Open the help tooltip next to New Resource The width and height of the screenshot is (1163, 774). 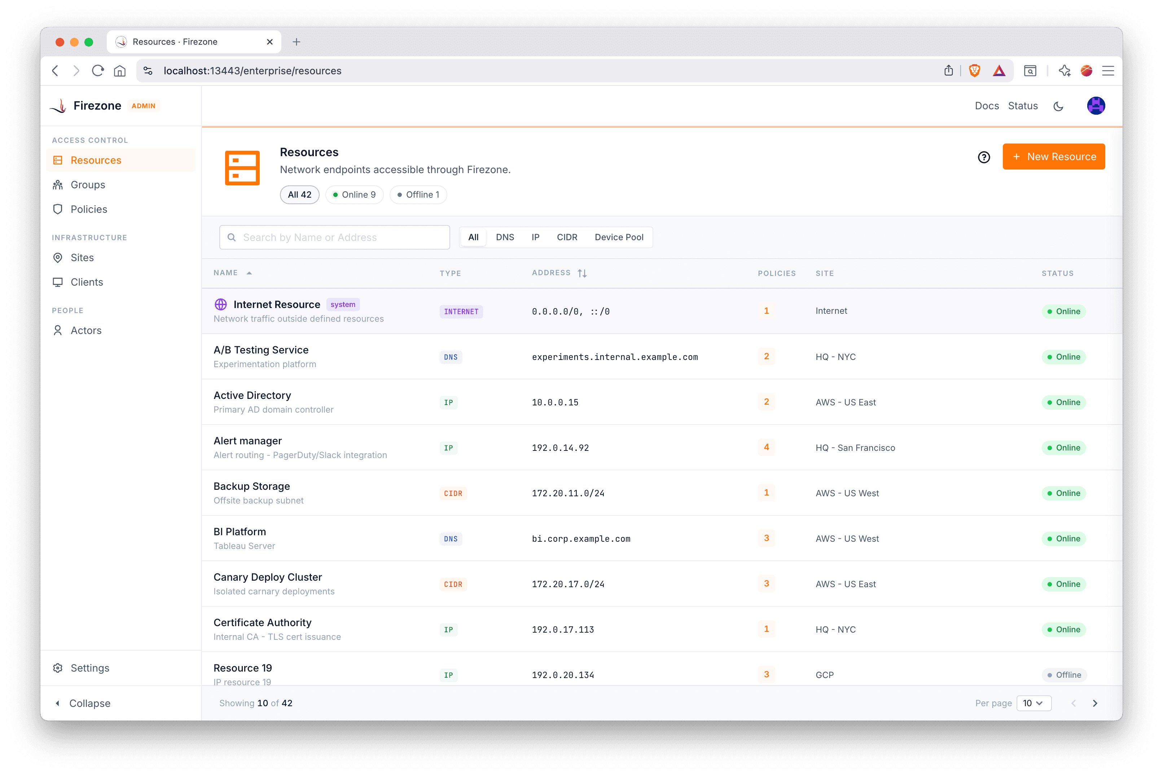(983, 157)
